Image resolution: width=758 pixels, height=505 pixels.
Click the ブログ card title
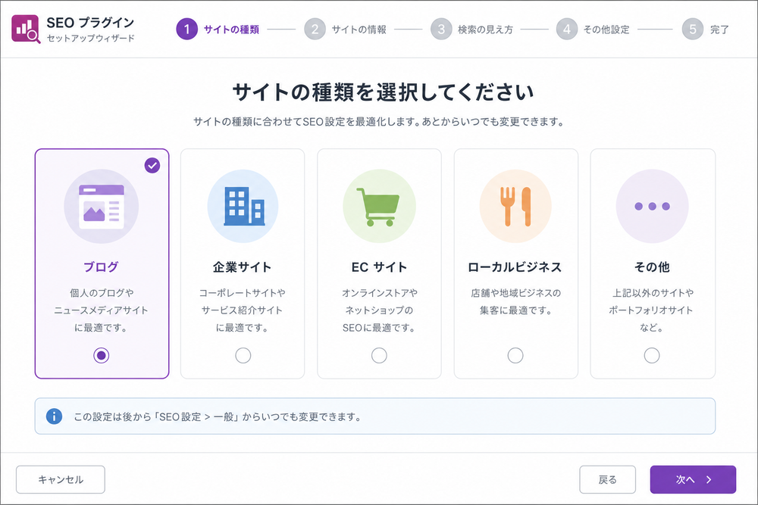(x=101, y=267)
